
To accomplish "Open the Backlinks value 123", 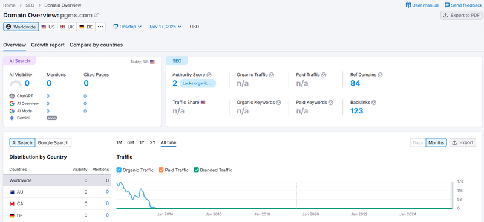I will pyautogui.click(x=357, y=111).
